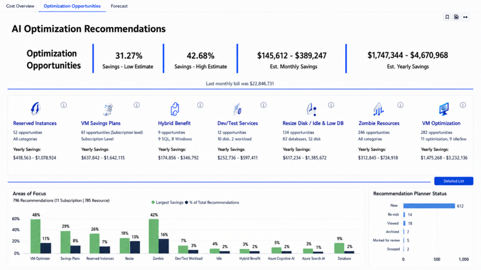This screenshot has width=481, height=270.
Task: Open info tooltip for VM Savings Plans
Action: [x=137, y=105]
